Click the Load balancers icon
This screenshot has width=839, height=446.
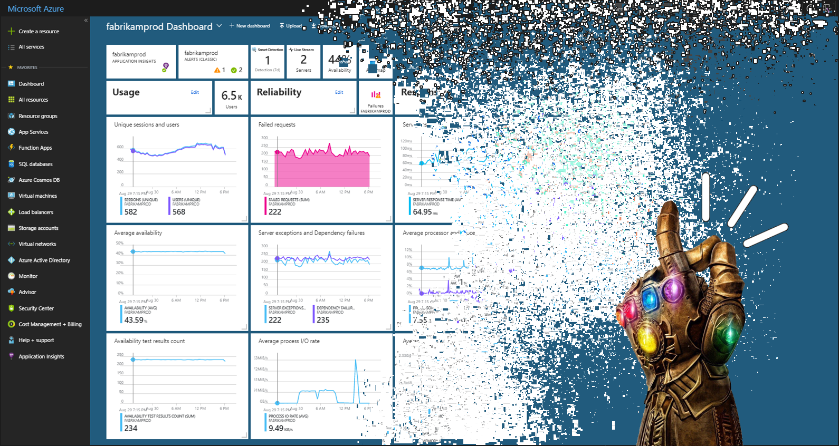pyautogui.click(x=11, y=212)
